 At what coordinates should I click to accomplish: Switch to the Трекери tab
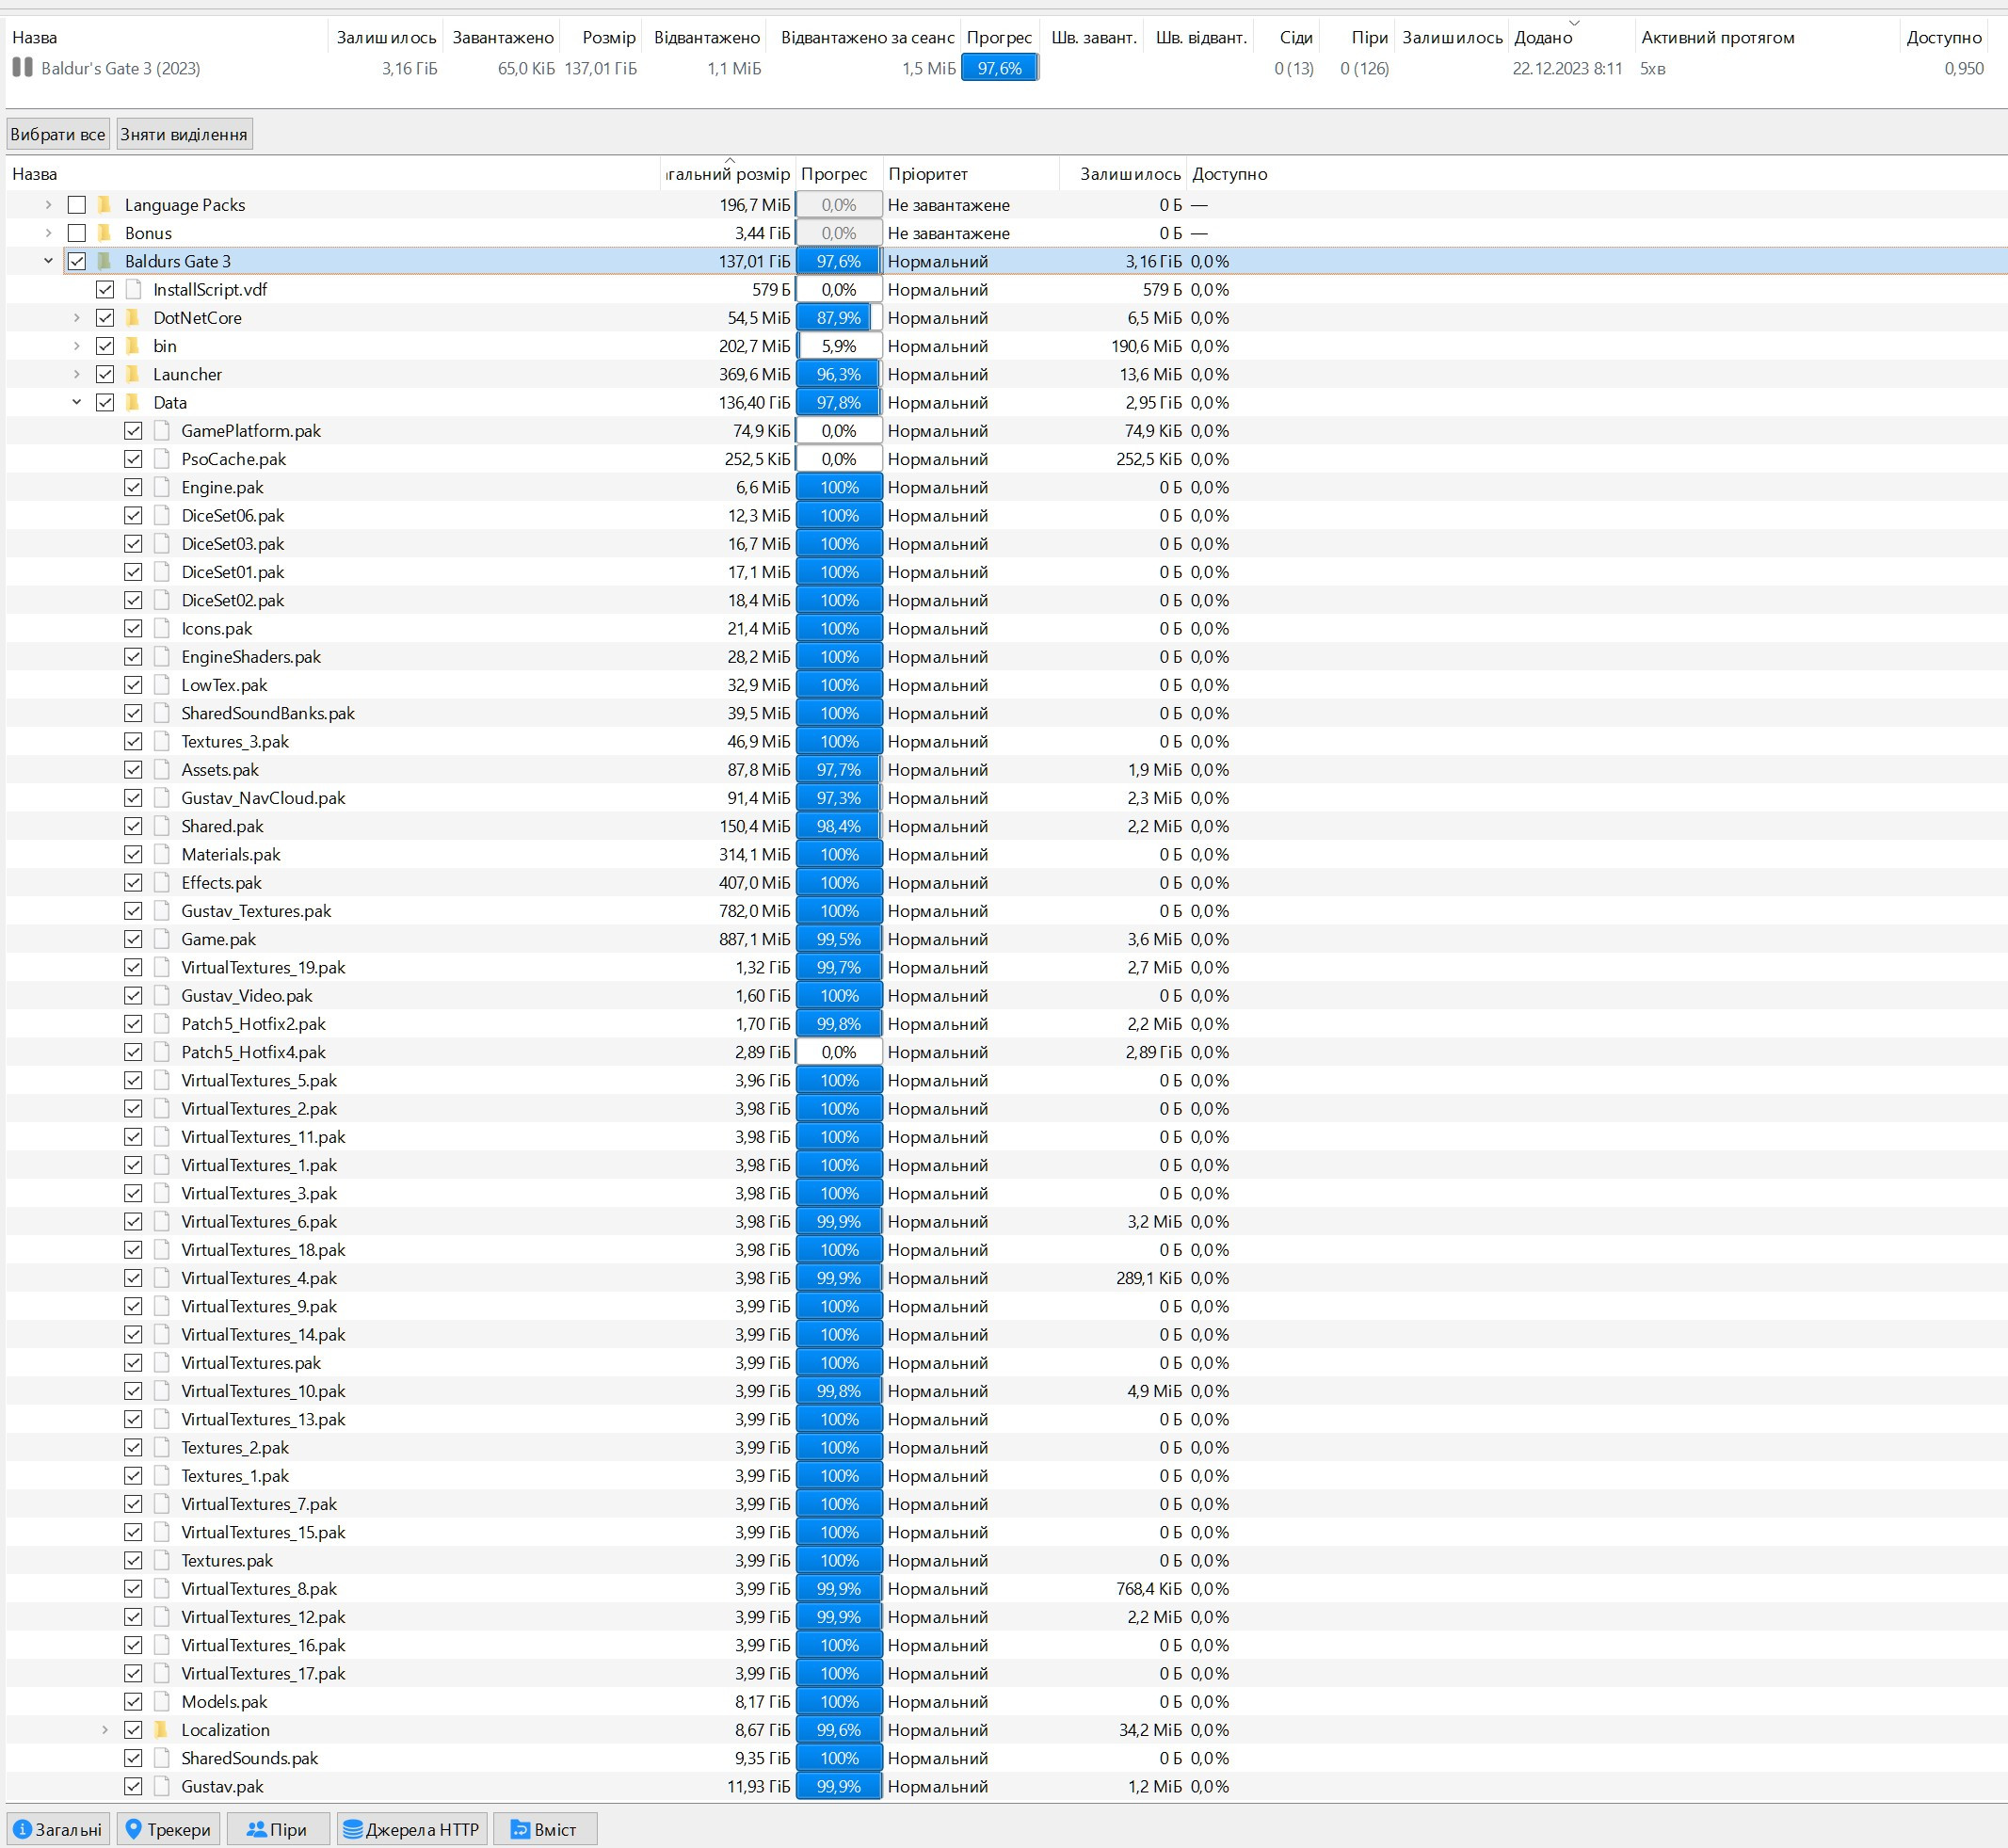click(168, 1829)
